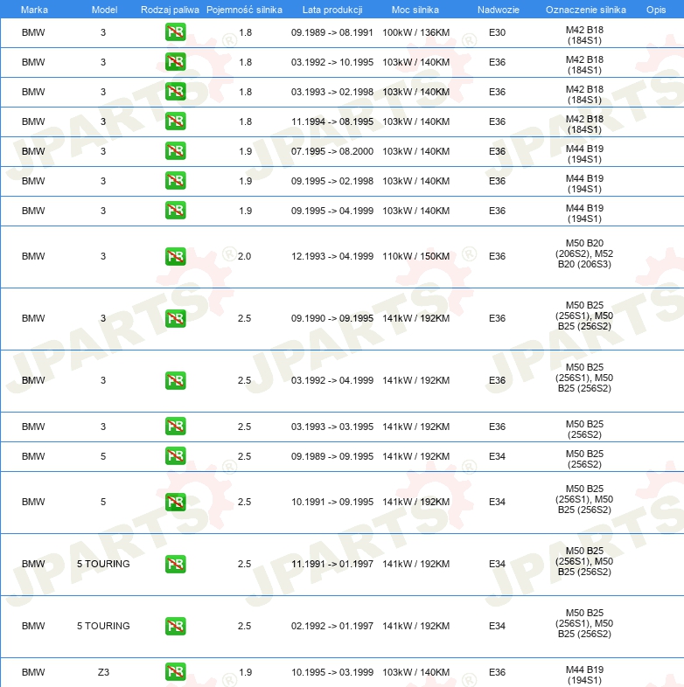This screenshot has width=684, height=687.
Task: Click fuel icon in 03.1992 -> 10.1995 row
Action: coord(176,62)
